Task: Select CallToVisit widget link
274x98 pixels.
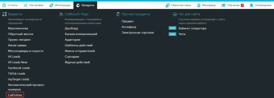Action: (15, 95)
